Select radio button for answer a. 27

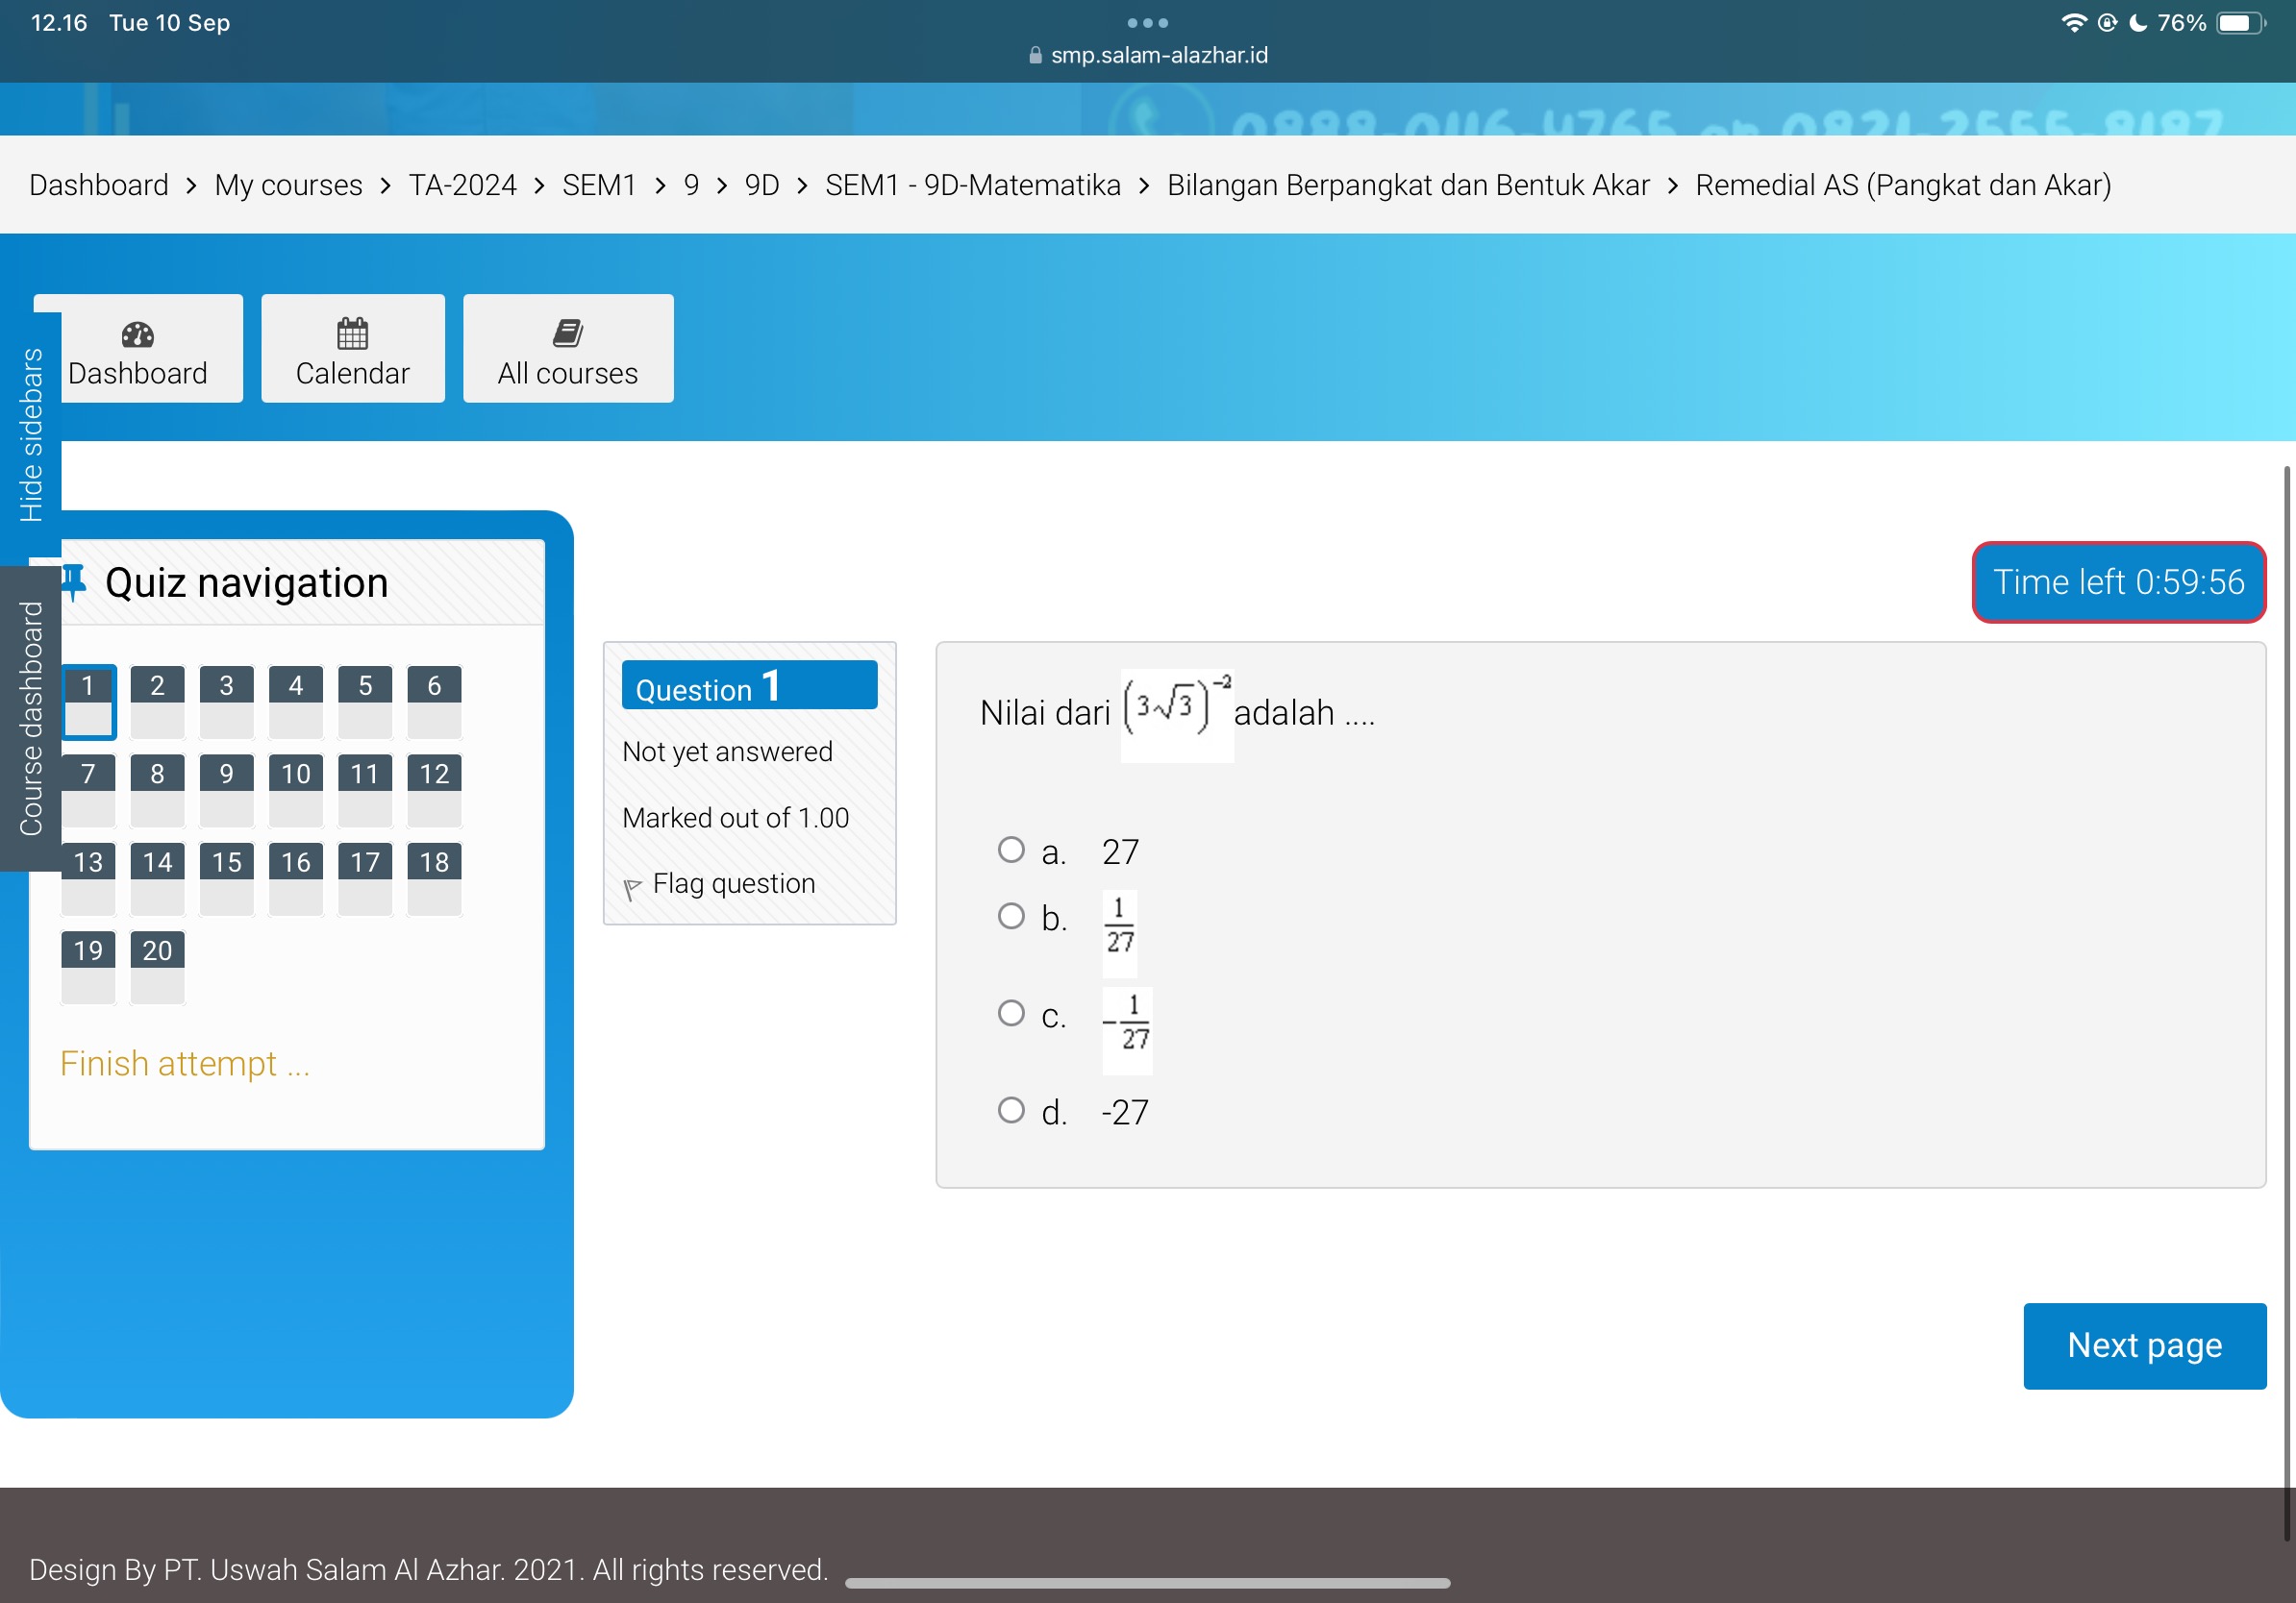[x=1009, y=850]
